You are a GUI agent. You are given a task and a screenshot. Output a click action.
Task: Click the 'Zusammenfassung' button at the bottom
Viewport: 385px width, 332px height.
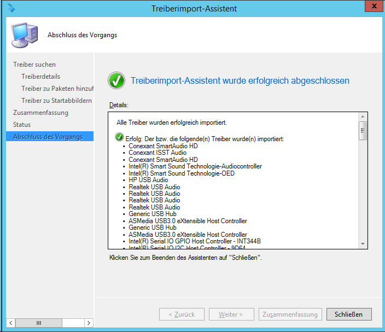click(x=290, y=314)
